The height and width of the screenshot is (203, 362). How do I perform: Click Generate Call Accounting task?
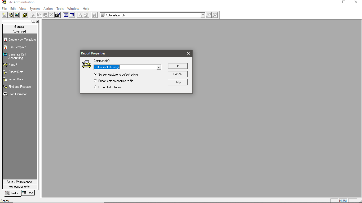click(x=15, y=56)
